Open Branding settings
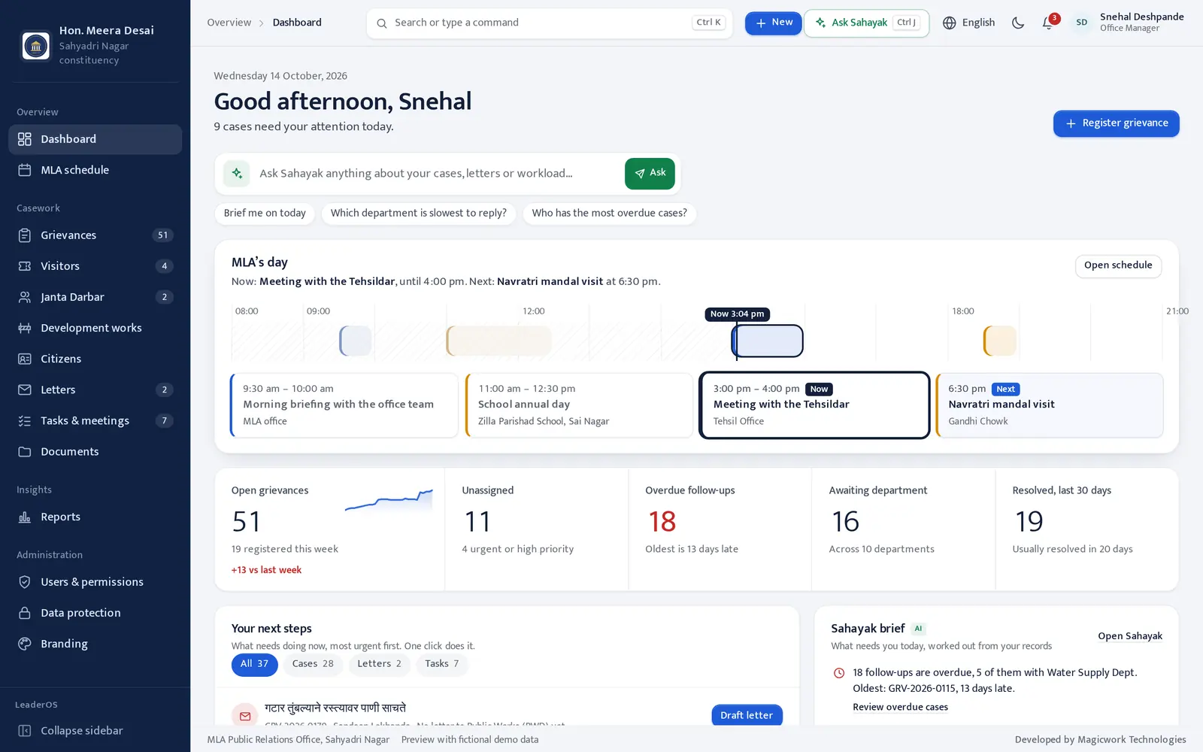The height and width of the screenshot is (752, 1203). [x=95, y=644]
